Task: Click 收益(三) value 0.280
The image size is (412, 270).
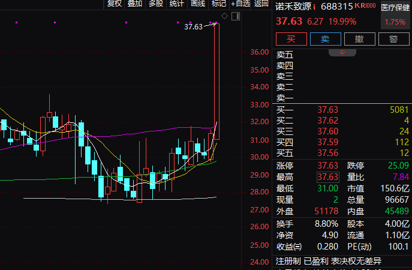Action: click(x=327, y=247)
